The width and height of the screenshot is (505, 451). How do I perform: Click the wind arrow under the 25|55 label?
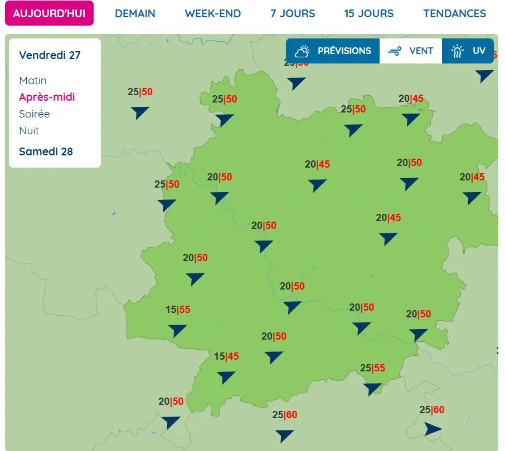372,389
